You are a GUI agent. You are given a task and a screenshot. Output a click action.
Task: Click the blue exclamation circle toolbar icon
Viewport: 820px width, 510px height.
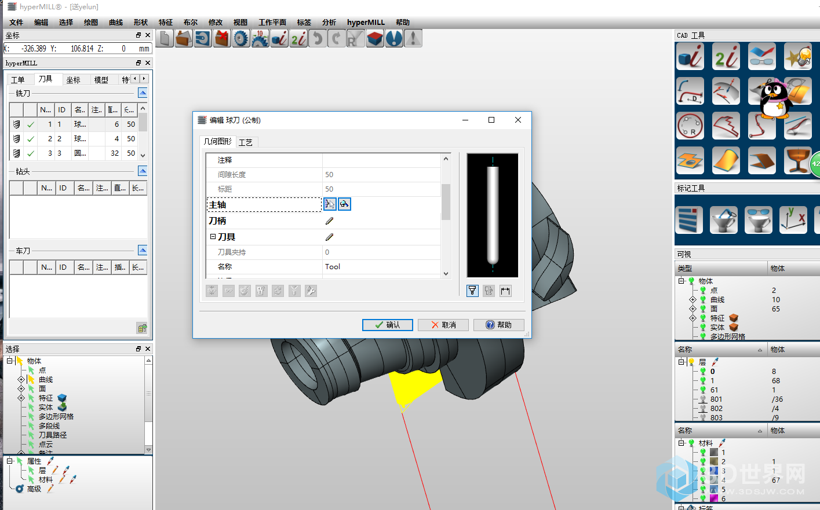(x=394, y=39)
